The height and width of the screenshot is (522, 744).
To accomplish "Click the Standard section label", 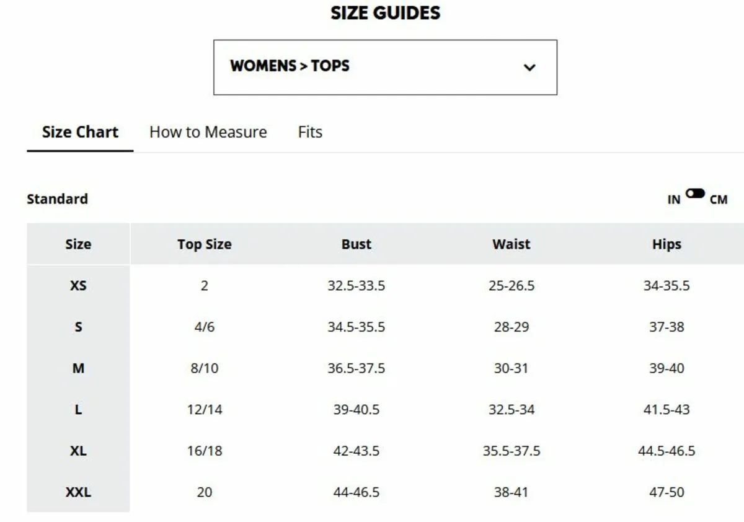I will [57, 199].
